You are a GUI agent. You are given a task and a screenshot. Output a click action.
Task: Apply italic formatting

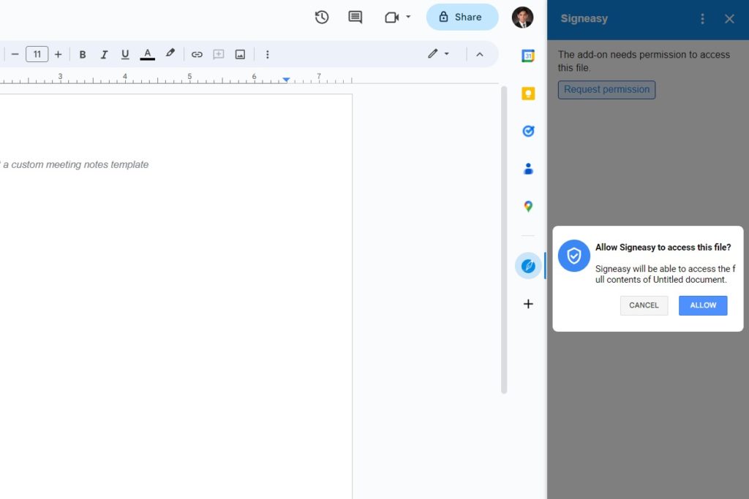pyautogui.click(x=104, y=54)
